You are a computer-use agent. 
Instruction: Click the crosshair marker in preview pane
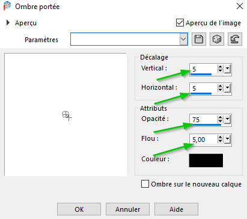tap(67, 116)
